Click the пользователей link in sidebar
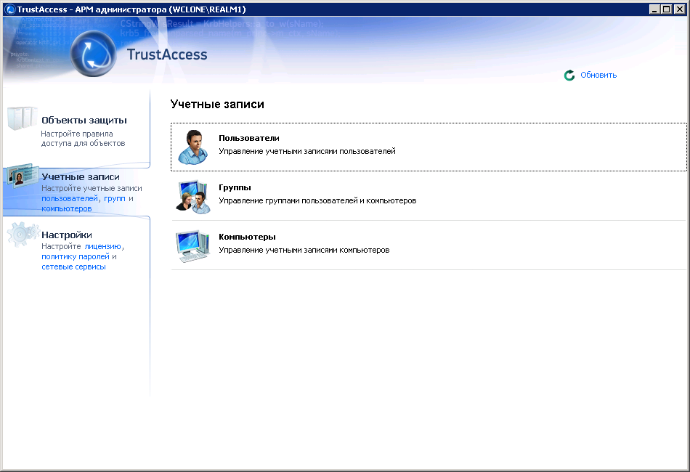690x472 pixels. tap(70, 199)
